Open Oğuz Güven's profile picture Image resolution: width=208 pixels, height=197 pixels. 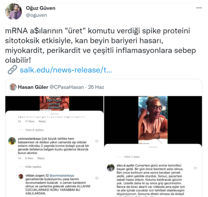(13, 12)
